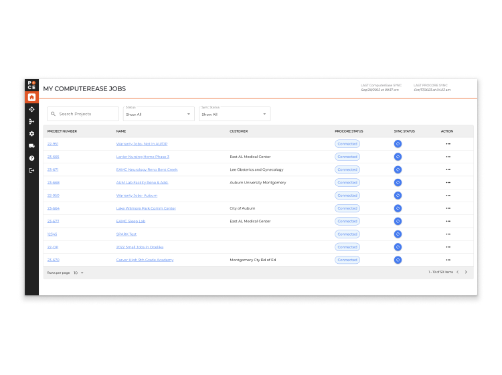Screen dimensions: 502x375
Task: Open action menu for SPARK Test
Action: [448, 234]
